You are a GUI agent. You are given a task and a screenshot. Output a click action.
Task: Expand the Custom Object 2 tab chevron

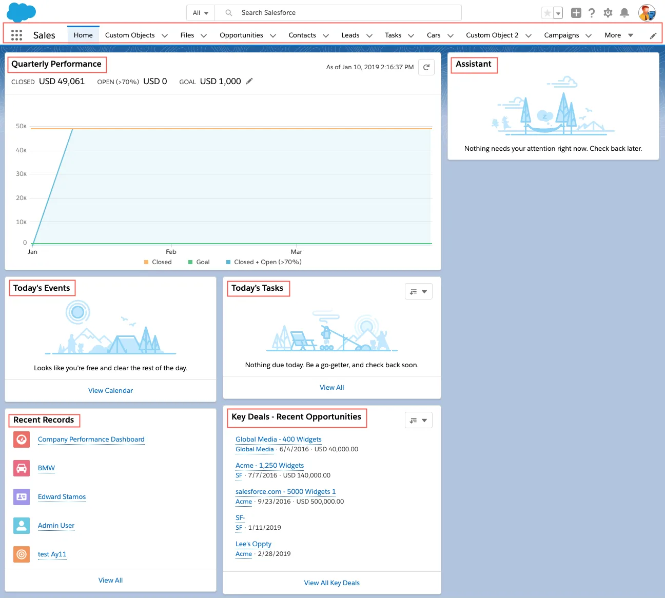click(529, 35)
